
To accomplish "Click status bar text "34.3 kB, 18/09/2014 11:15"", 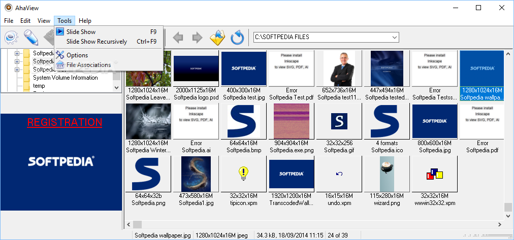I will 290,235.
